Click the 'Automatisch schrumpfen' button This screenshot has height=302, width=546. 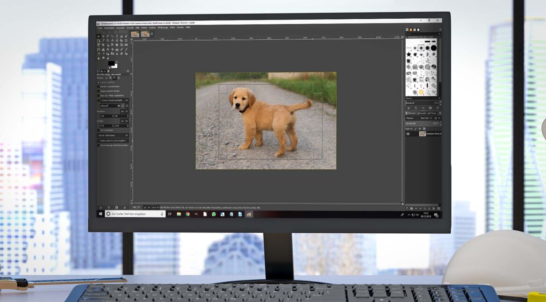click(x=113, y=140)
